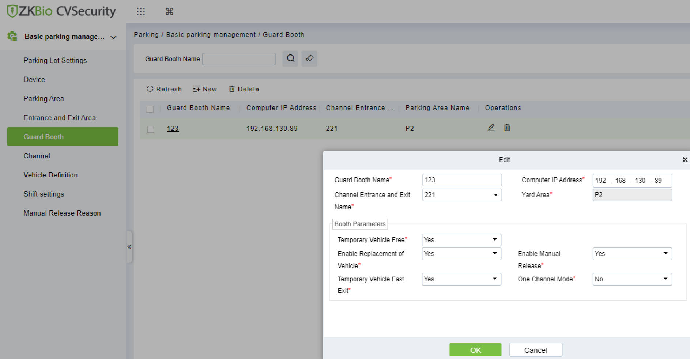The image size is (690, 359).
Task: Open Parking Lot Settings menu item
Action: (55, 60)
